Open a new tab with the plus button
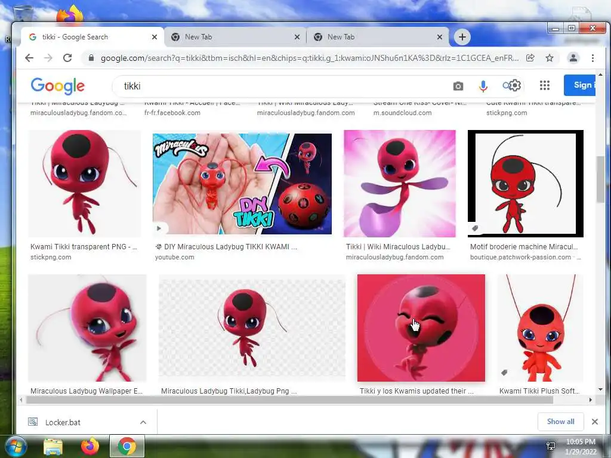 point(462,37)
